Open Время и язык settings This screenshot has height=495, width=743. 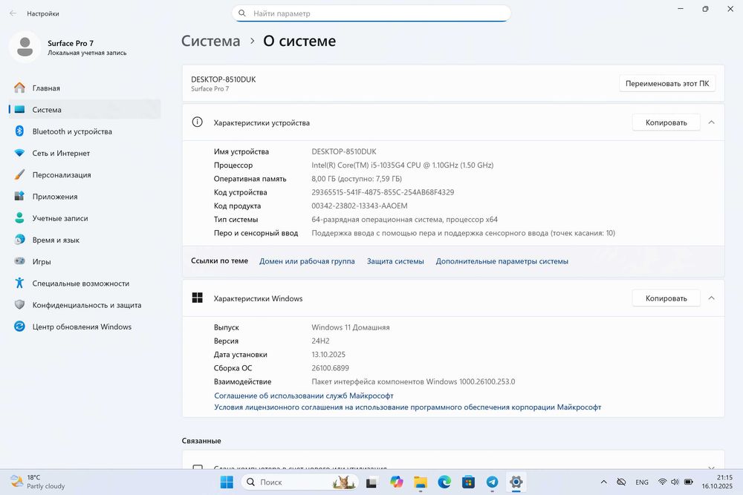click(x=85, y=240)
